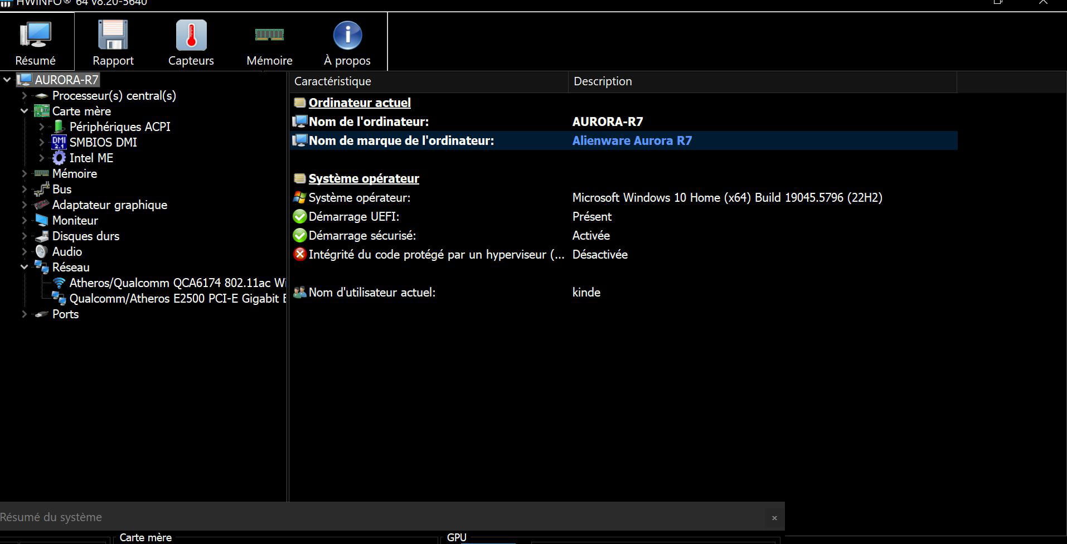The height and width of the screenshot is (544, 1067).
Task: Click the Rapport floppy disk icon
Action: pyautogui.click(x=113, y=35)
